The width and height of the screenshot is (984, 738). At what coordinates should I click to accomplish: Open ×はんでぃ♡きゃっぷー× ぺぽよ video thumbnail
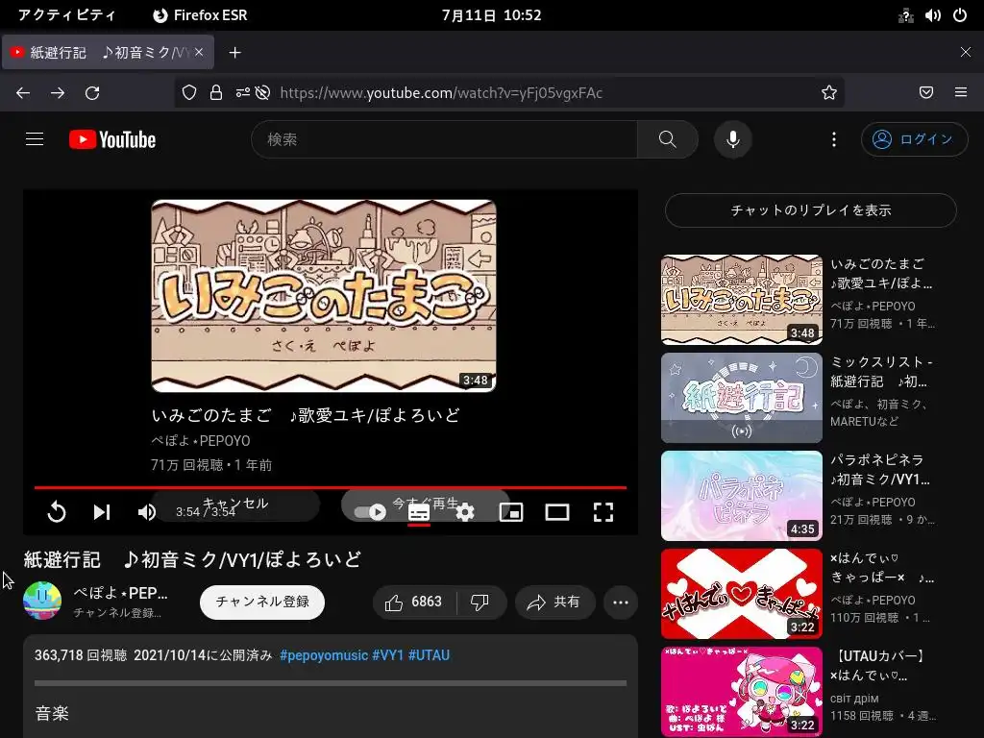pos(742,594)
